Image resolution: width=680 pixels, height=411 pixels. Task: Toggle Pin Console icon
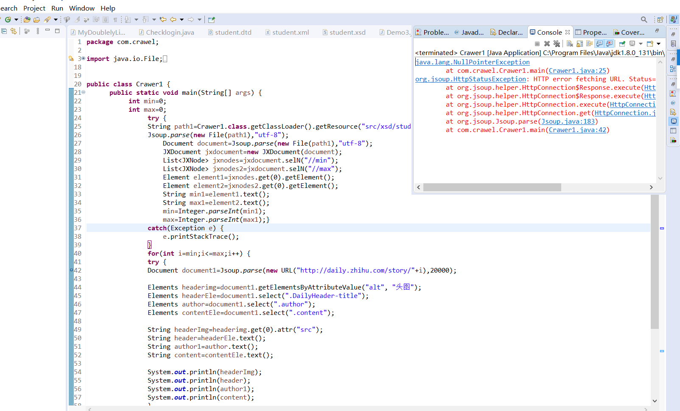pyautogui.click(x=622, y=44)
